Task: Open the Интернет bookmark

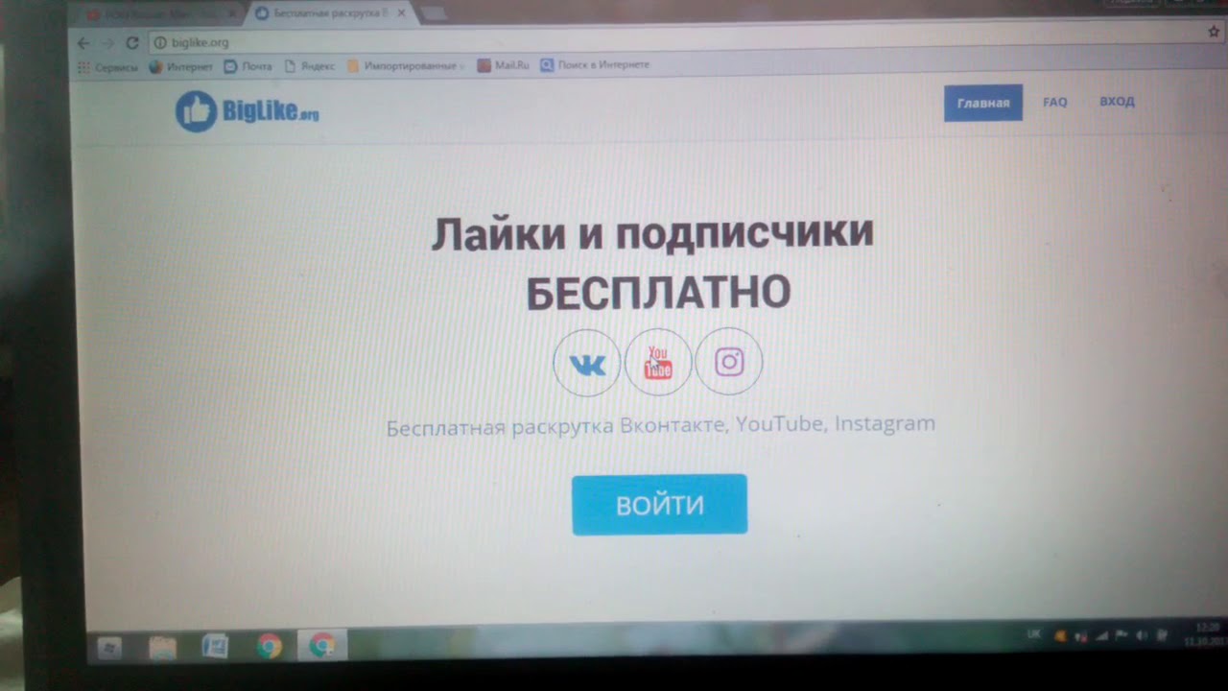Action: coord(181,67)
